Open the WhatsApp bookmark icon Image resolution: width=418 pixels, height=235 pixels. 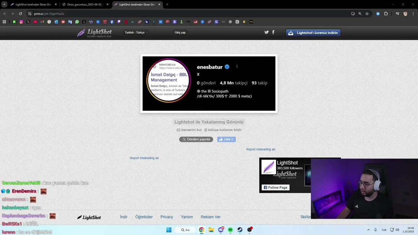coord(77,22)
